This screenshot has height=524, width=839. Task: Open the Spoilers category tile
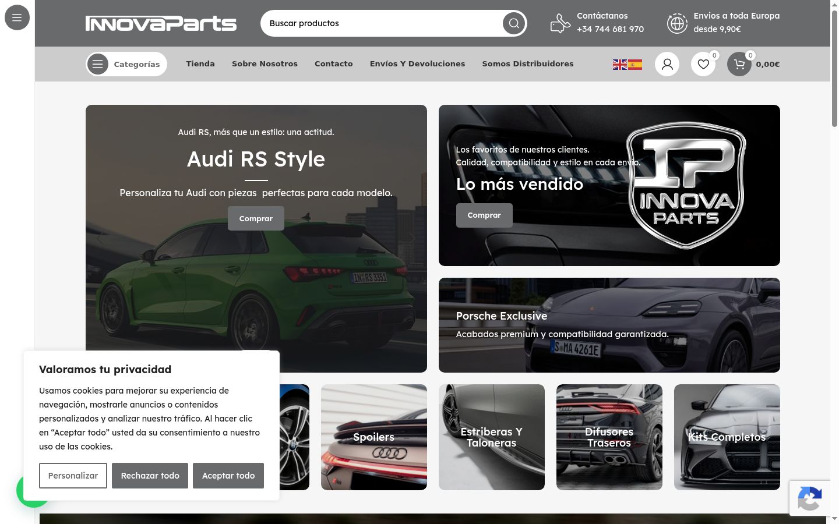click(374, 437)
